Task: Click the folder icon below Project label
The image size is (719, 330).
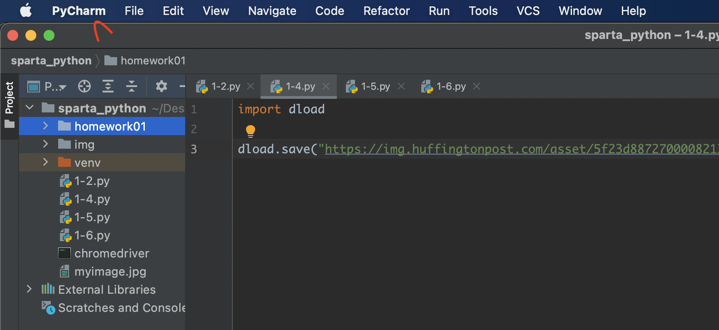Action: (10, 124)
